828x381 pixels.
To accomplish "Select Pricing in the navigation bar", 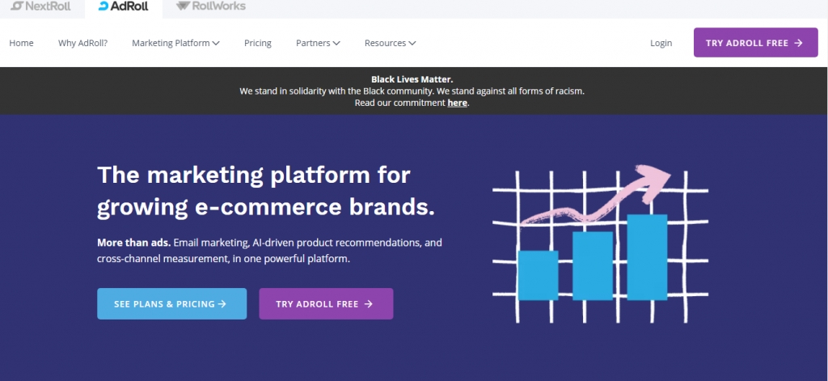I will point(258,43).
